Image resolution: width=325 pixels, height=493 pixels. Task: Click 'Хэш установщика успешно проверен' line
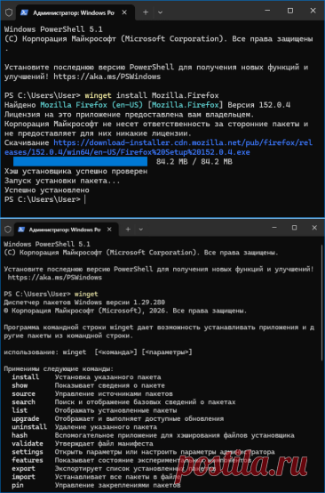pyautogui.click(x=75, y=172)
